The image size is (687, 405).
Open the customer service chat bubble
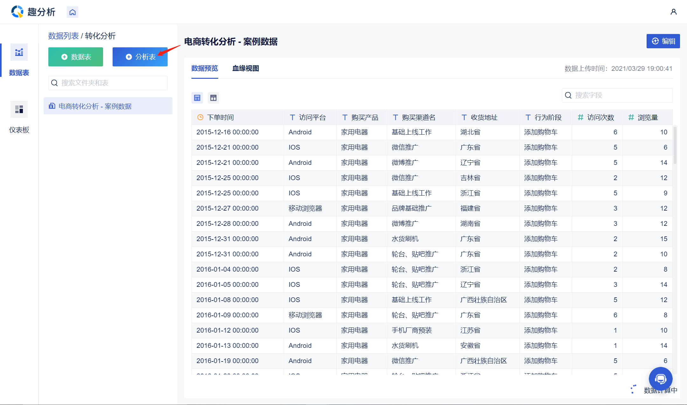660,379
